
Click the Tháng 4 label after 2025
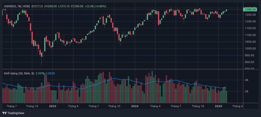pyautogui.click(x=237, y=106)
